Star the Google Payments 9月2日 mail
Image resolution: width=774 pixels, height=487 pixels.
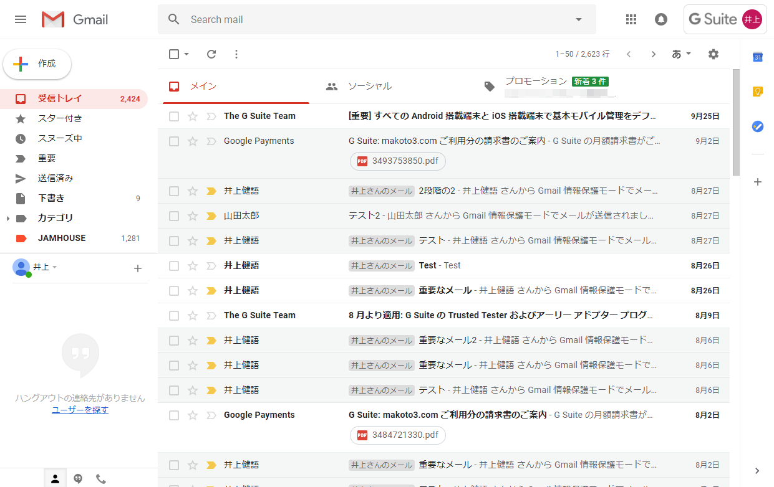point(193,141)
